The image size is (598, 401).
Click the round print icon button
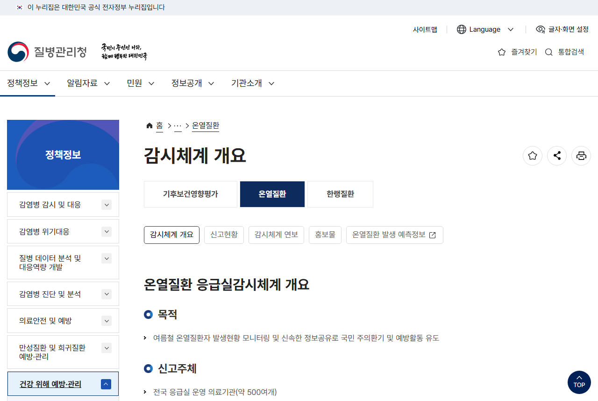point(581,156)
